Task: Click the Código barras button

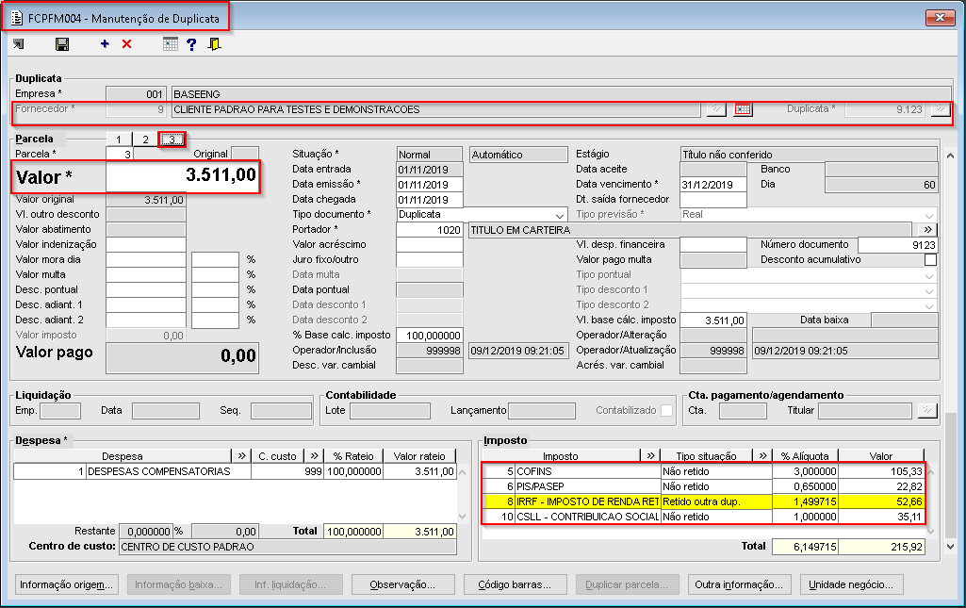Action: click(x=515, y=584)
